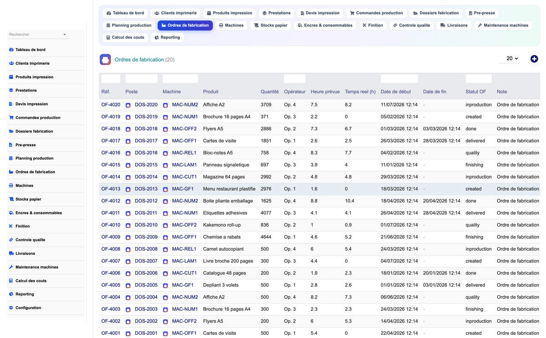Open the Rechercher dropdown in sidebar

point(38,35)
